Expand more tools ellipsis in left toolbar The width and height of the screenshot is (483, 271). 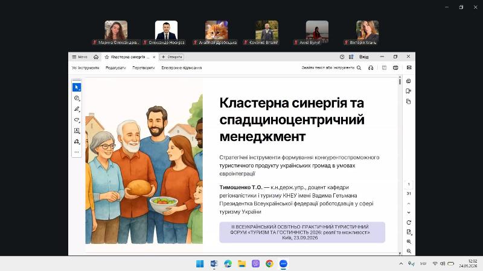point(77,152)
